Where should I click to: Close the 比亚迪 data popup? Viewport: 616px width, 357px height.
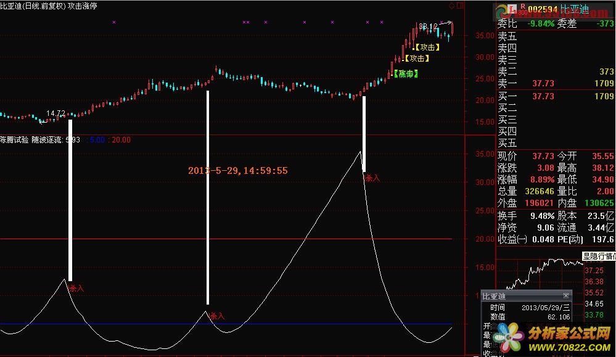pos(565,295)
